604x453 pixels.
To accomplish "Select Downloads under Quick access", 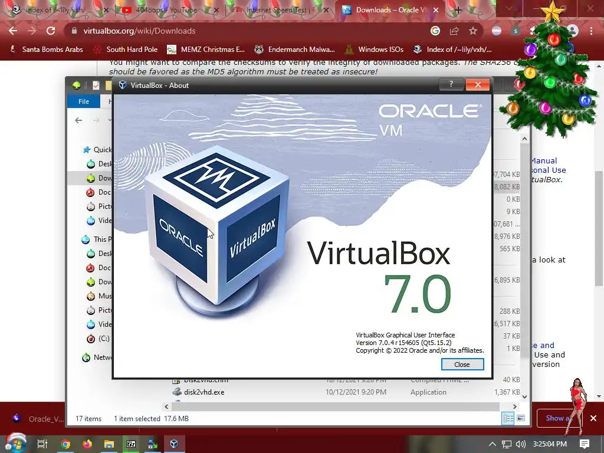I will (x=99, y=178).
